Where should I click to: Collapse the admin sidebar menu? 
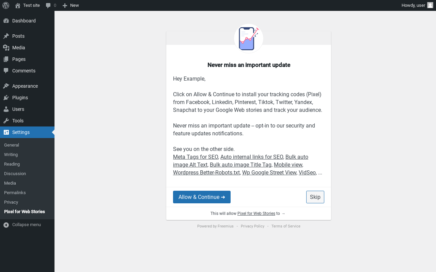tap(27, 225)
